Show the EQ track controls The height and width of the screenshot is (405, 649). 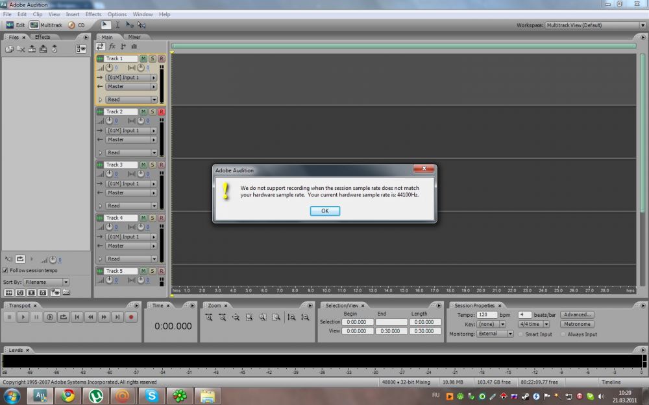point(134,46)
